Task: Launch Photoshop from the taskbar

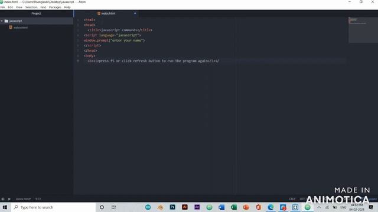Action: (x=172, y=207)
